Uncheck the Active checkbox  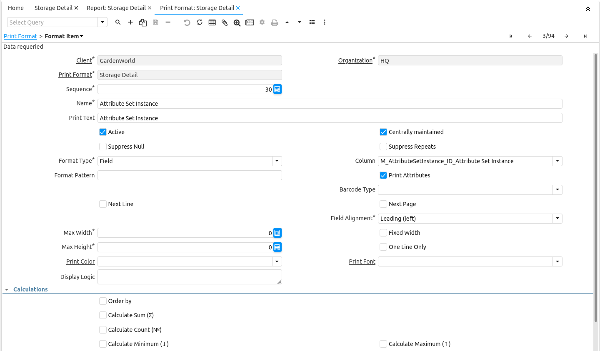103,132
